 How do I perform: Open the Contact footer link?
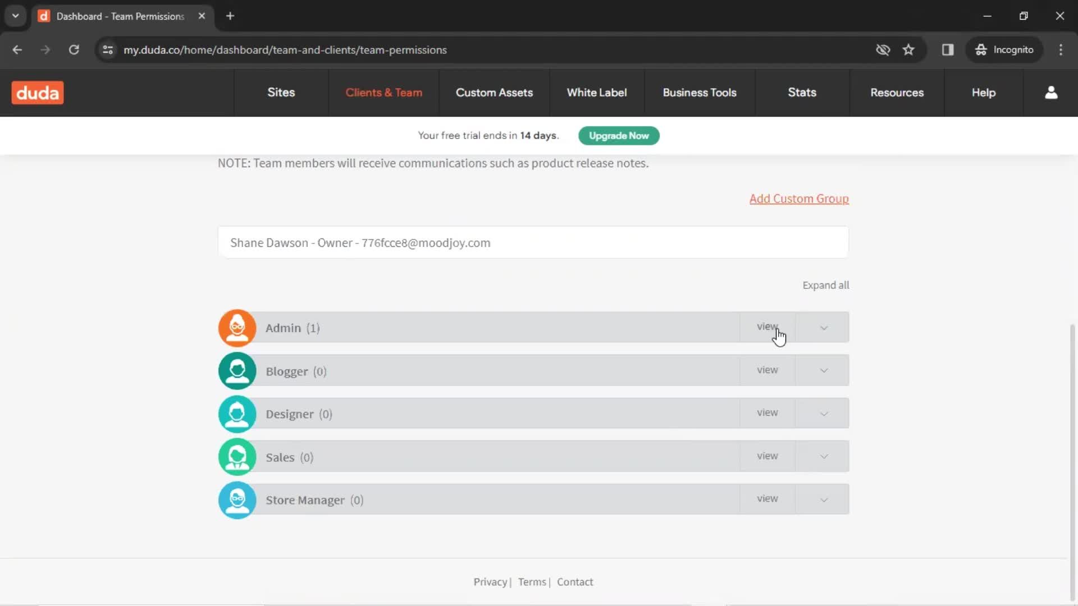pyautogui.click(x=575, y=582)
